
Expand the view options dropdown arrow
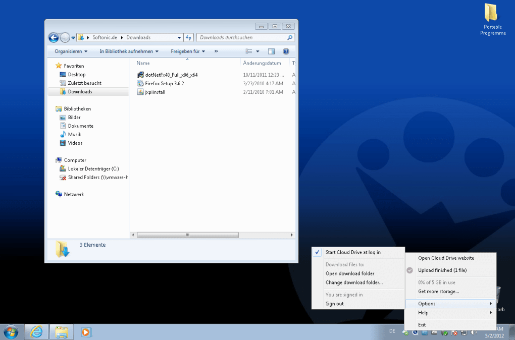pyautogui.click(x=257, y=51)
